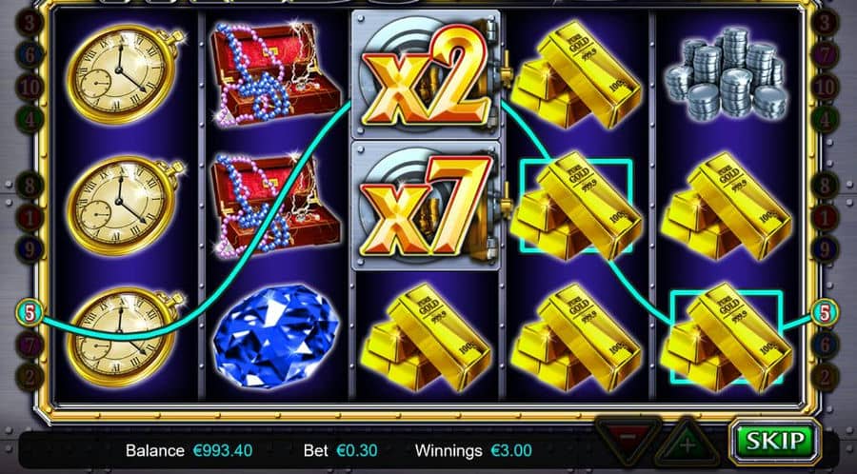Decrease bet with the red minus arrow
This screenshot has width=857, height=474.
(x=628, y=440)
